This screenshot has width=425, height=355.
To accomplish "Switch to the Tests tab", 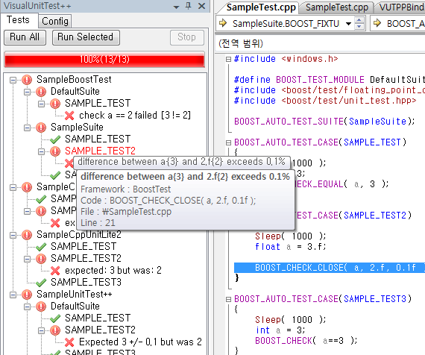I will [x=18, y=20].
